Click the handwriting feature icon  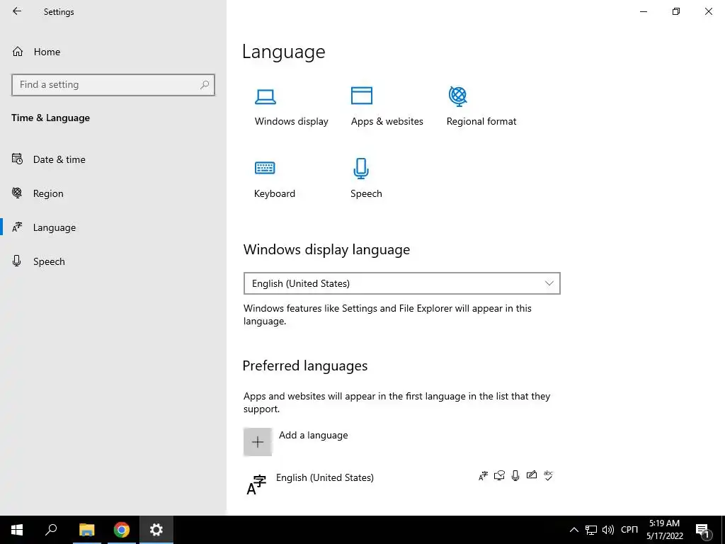(532, 475)
